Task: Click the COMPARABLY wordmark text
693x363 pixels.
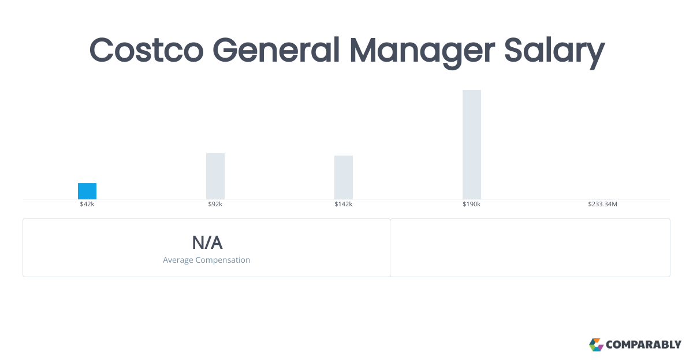Action: click(643, 345)
